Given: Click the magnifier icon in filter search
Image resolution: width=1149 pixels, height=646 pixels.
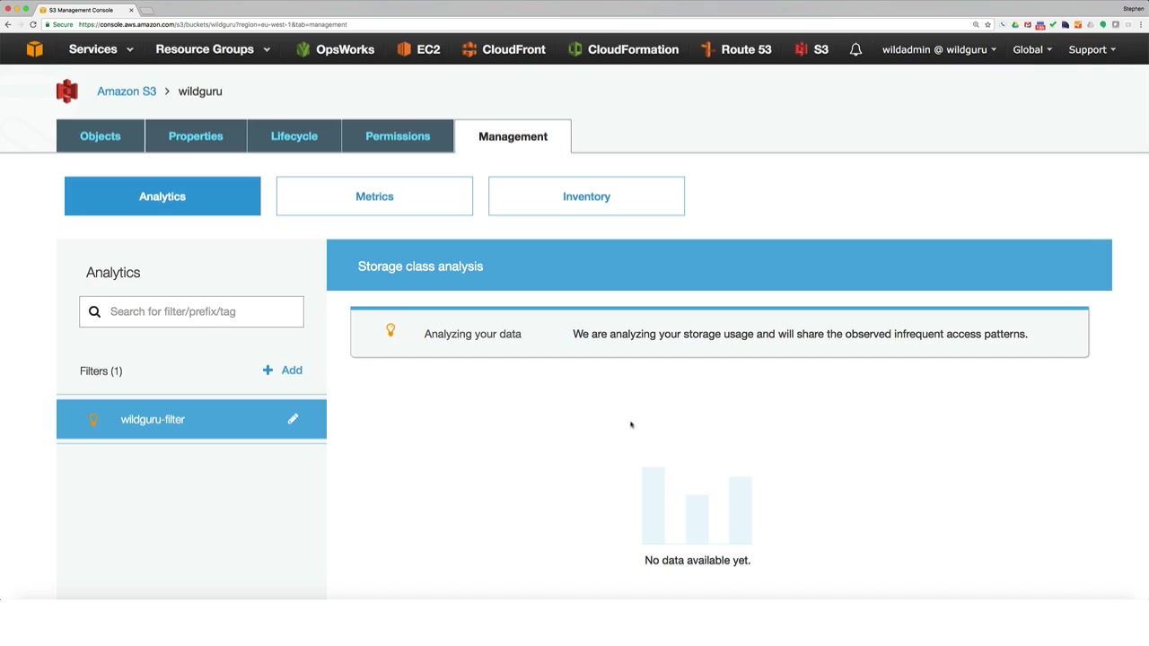Looking at the screenshot, I should pos(94,311).
